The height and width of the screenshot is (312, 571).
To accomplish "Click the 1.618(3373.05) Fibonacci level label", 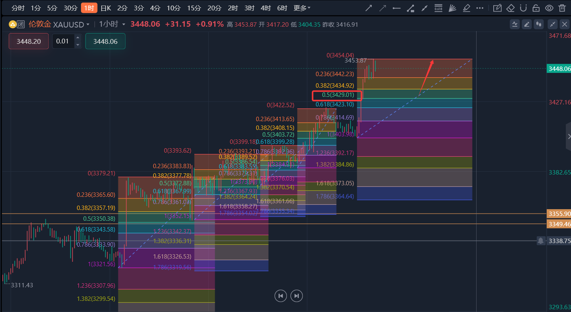I will (335, 183).
